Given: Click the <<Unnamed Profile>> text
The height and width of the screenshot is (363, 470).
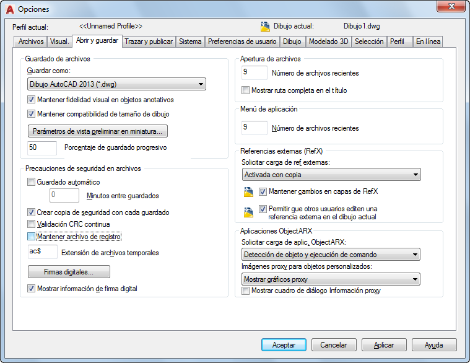Looking at the screenshot, I should tap(111, 27).
